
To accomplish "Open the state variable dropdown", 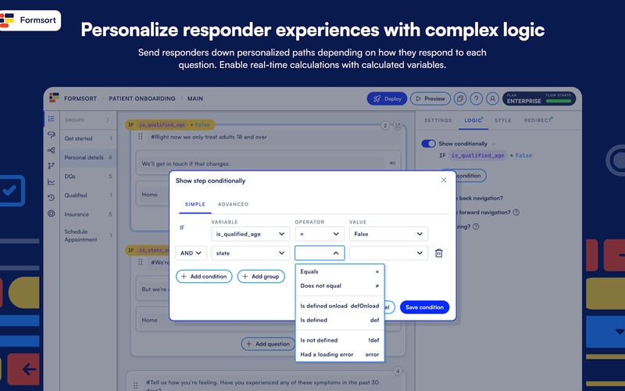I will [x=250, y=253].
